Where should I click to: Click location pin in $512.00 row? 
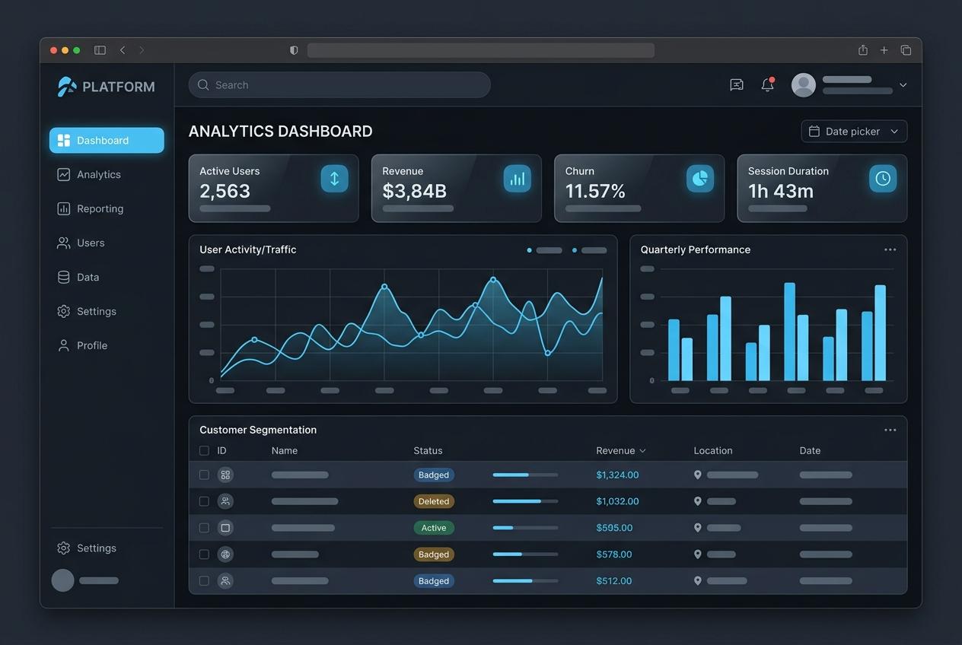coord(698,581)
